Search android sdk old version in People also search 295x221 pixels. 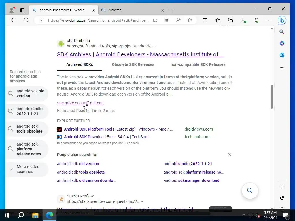click(x=78, y=164)
